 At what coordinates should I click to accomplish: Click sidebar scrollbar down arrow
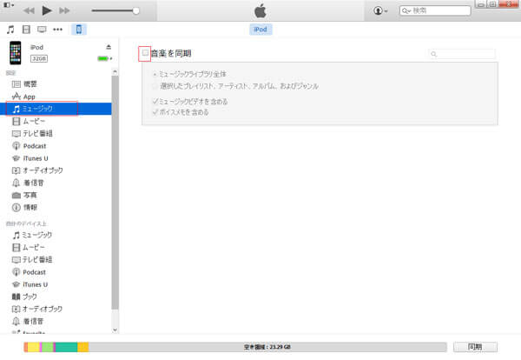click(115, 330)
